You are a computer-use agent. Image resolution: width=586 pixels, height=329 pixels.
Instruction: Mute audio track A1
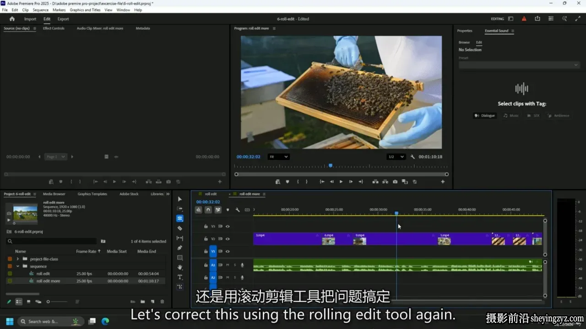point(228,265)
